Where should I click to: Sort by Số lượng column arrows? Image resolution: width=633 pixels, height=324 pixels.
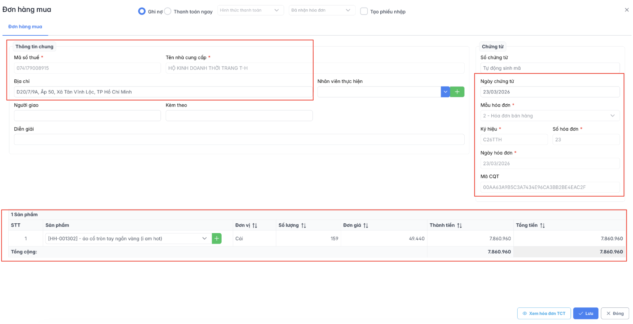point(304,226)
